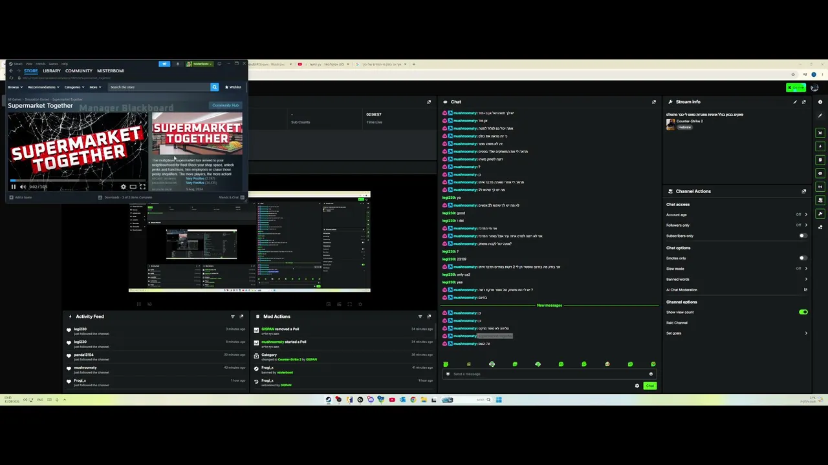Focus the Search the store field
828x465 pixels.
pos(158,87)
